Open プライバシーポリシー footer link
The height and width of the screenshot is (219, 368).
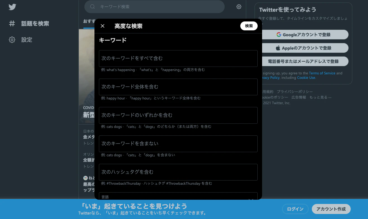pyautogui.click(x=295, y=92)
